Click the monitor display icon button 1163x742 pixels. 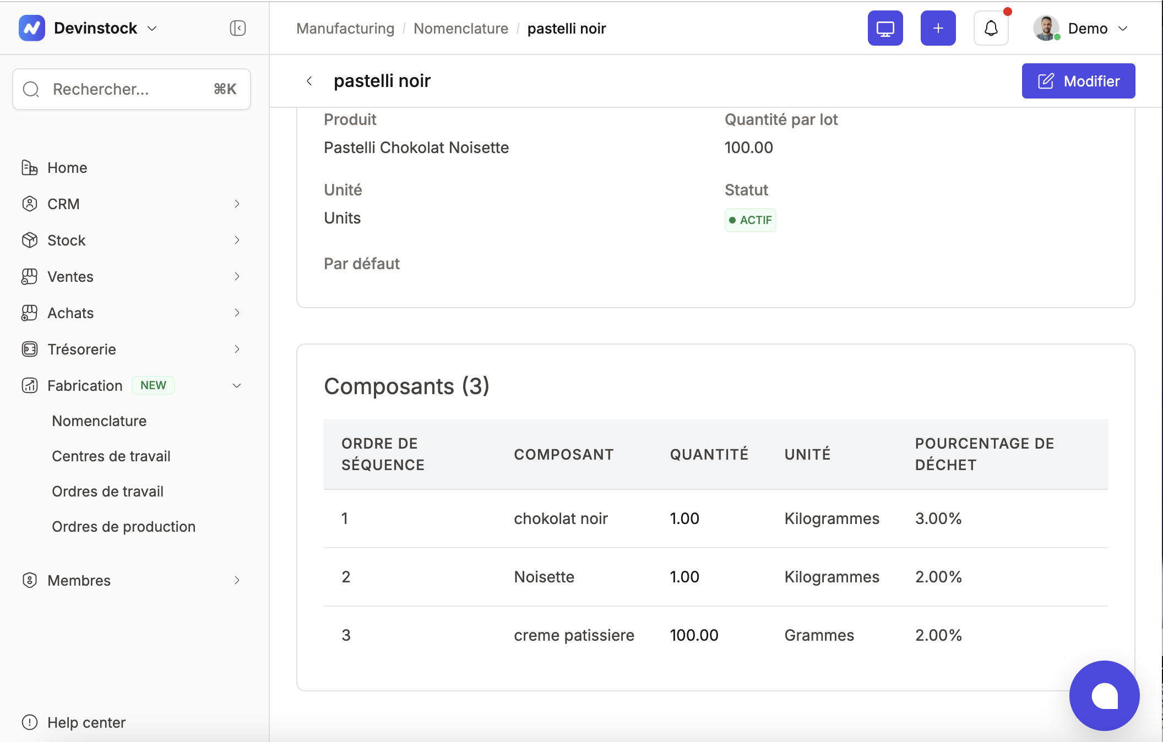[x=885, y=28]
